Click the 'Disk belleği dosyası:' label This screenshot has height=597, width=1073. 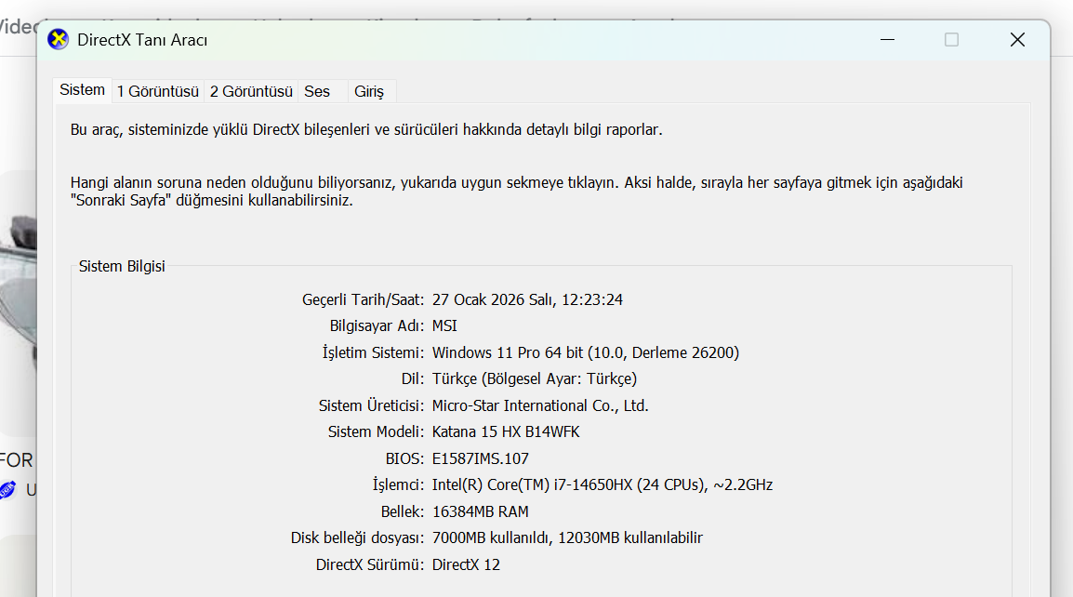click(357, 538)
